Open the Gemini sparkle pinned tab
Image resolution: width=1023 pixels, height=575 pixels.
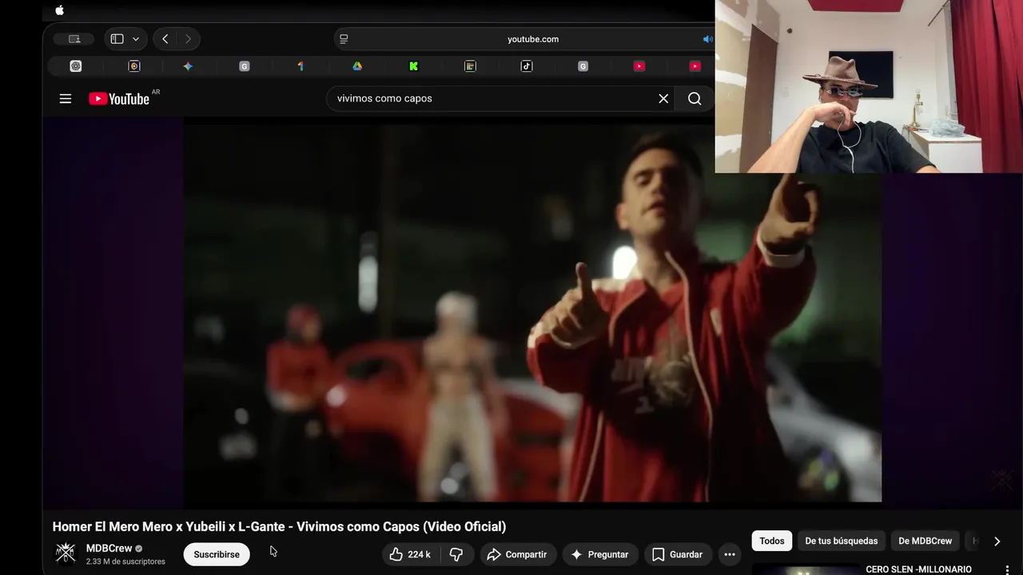coord(188,66)
